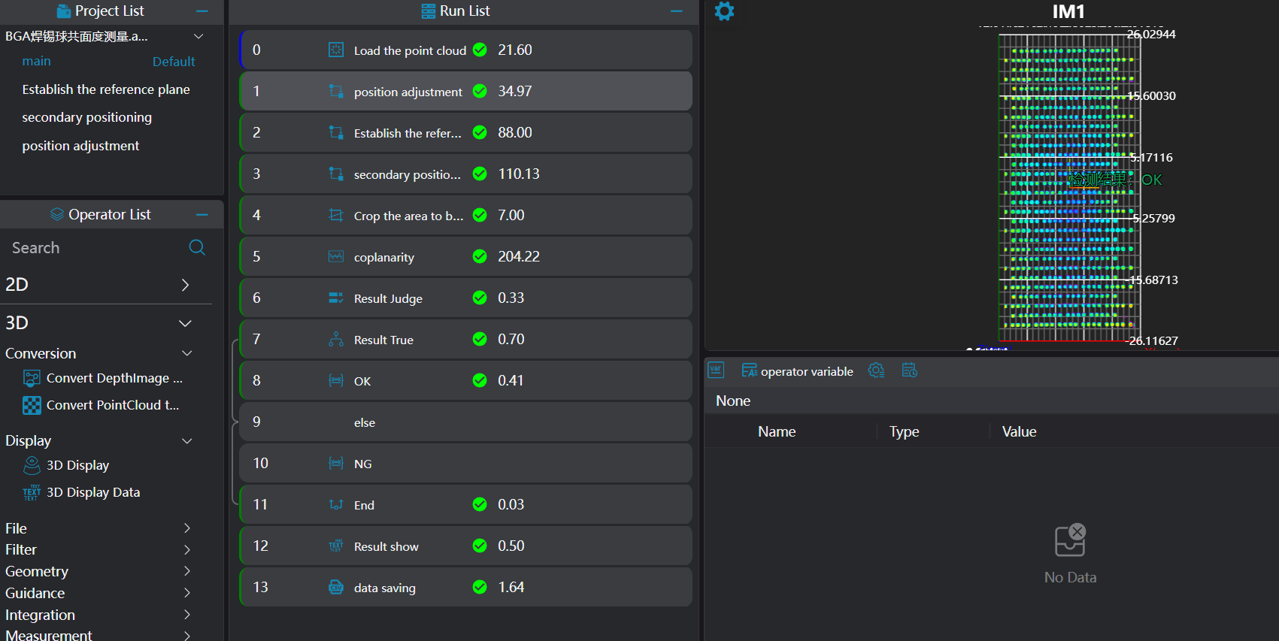Click the search magnifier icon in Operator List

pos(197,248)
